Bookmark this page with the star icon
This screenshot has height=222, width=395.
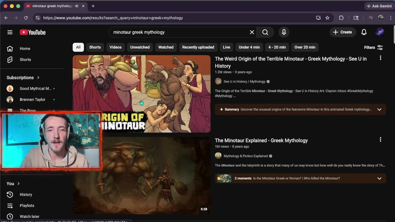point(327,18)
